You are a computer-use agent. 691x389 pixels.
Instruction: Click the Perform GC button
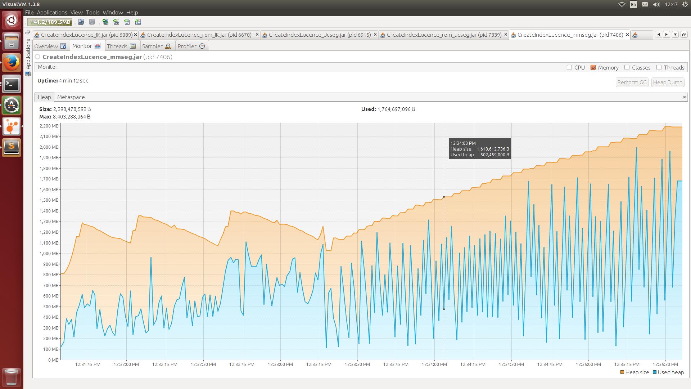(632, 82)
